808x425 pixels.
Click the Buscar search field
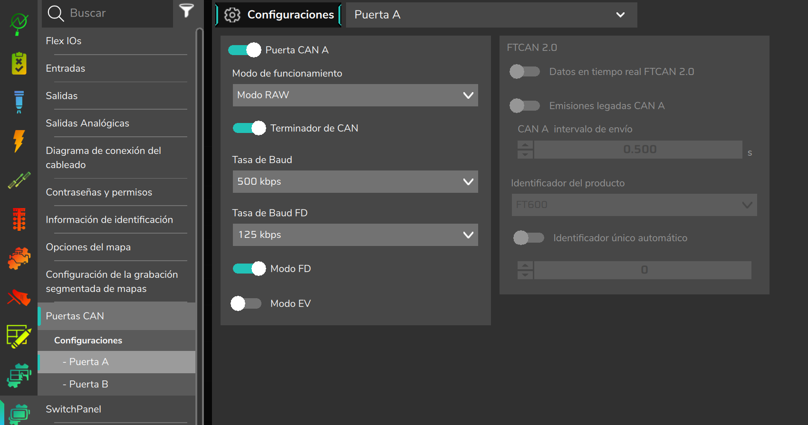tap(119, 13)
